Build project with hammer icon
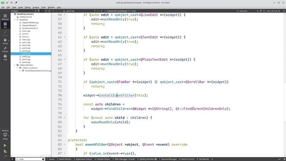Screen dimensions: 286x161 (x=5, y=156)
